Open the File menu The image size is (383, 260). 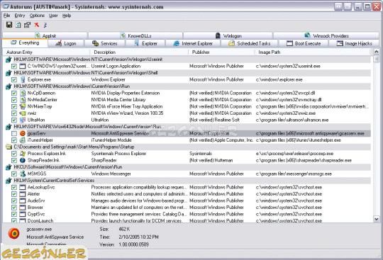(x=6, y=16)
